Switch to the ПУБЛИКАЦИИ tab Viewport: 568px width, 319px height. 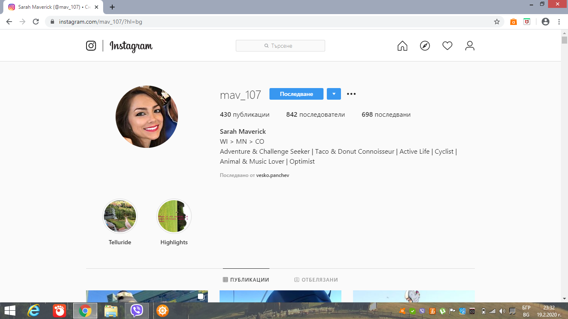click(246, 280)
